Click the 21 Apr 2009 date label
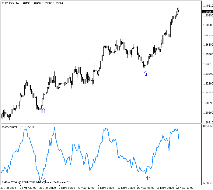The height and width of the screenshot is (190, 213). coord(9,188)
